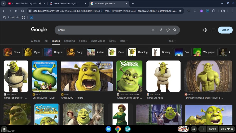Filter images by the Cute chip
The height and width of the screenshot is (133, 236).
point(117,52)
